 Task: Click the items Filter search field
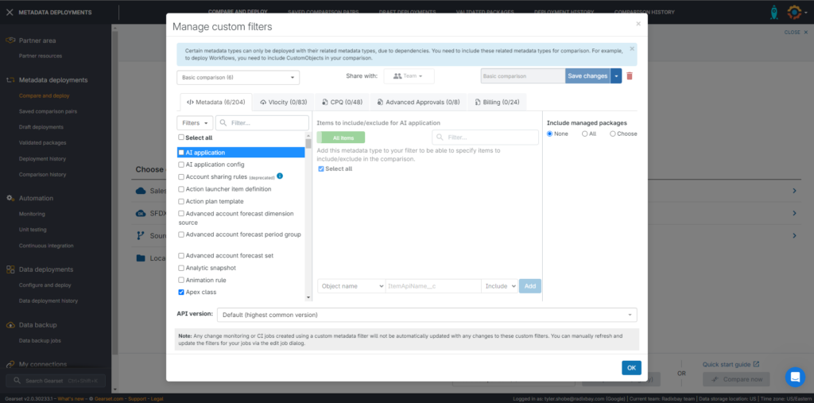485,138
